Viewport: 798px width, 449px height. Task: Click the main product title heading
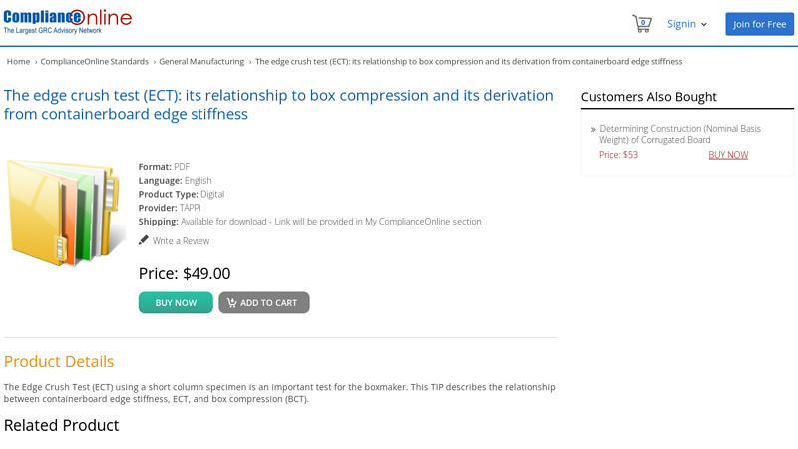[x=278, y=104]
